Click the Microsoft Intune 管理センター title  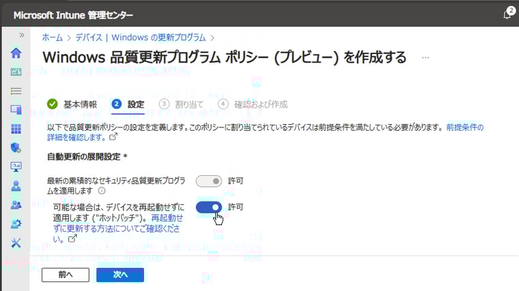tap(73, 15)
